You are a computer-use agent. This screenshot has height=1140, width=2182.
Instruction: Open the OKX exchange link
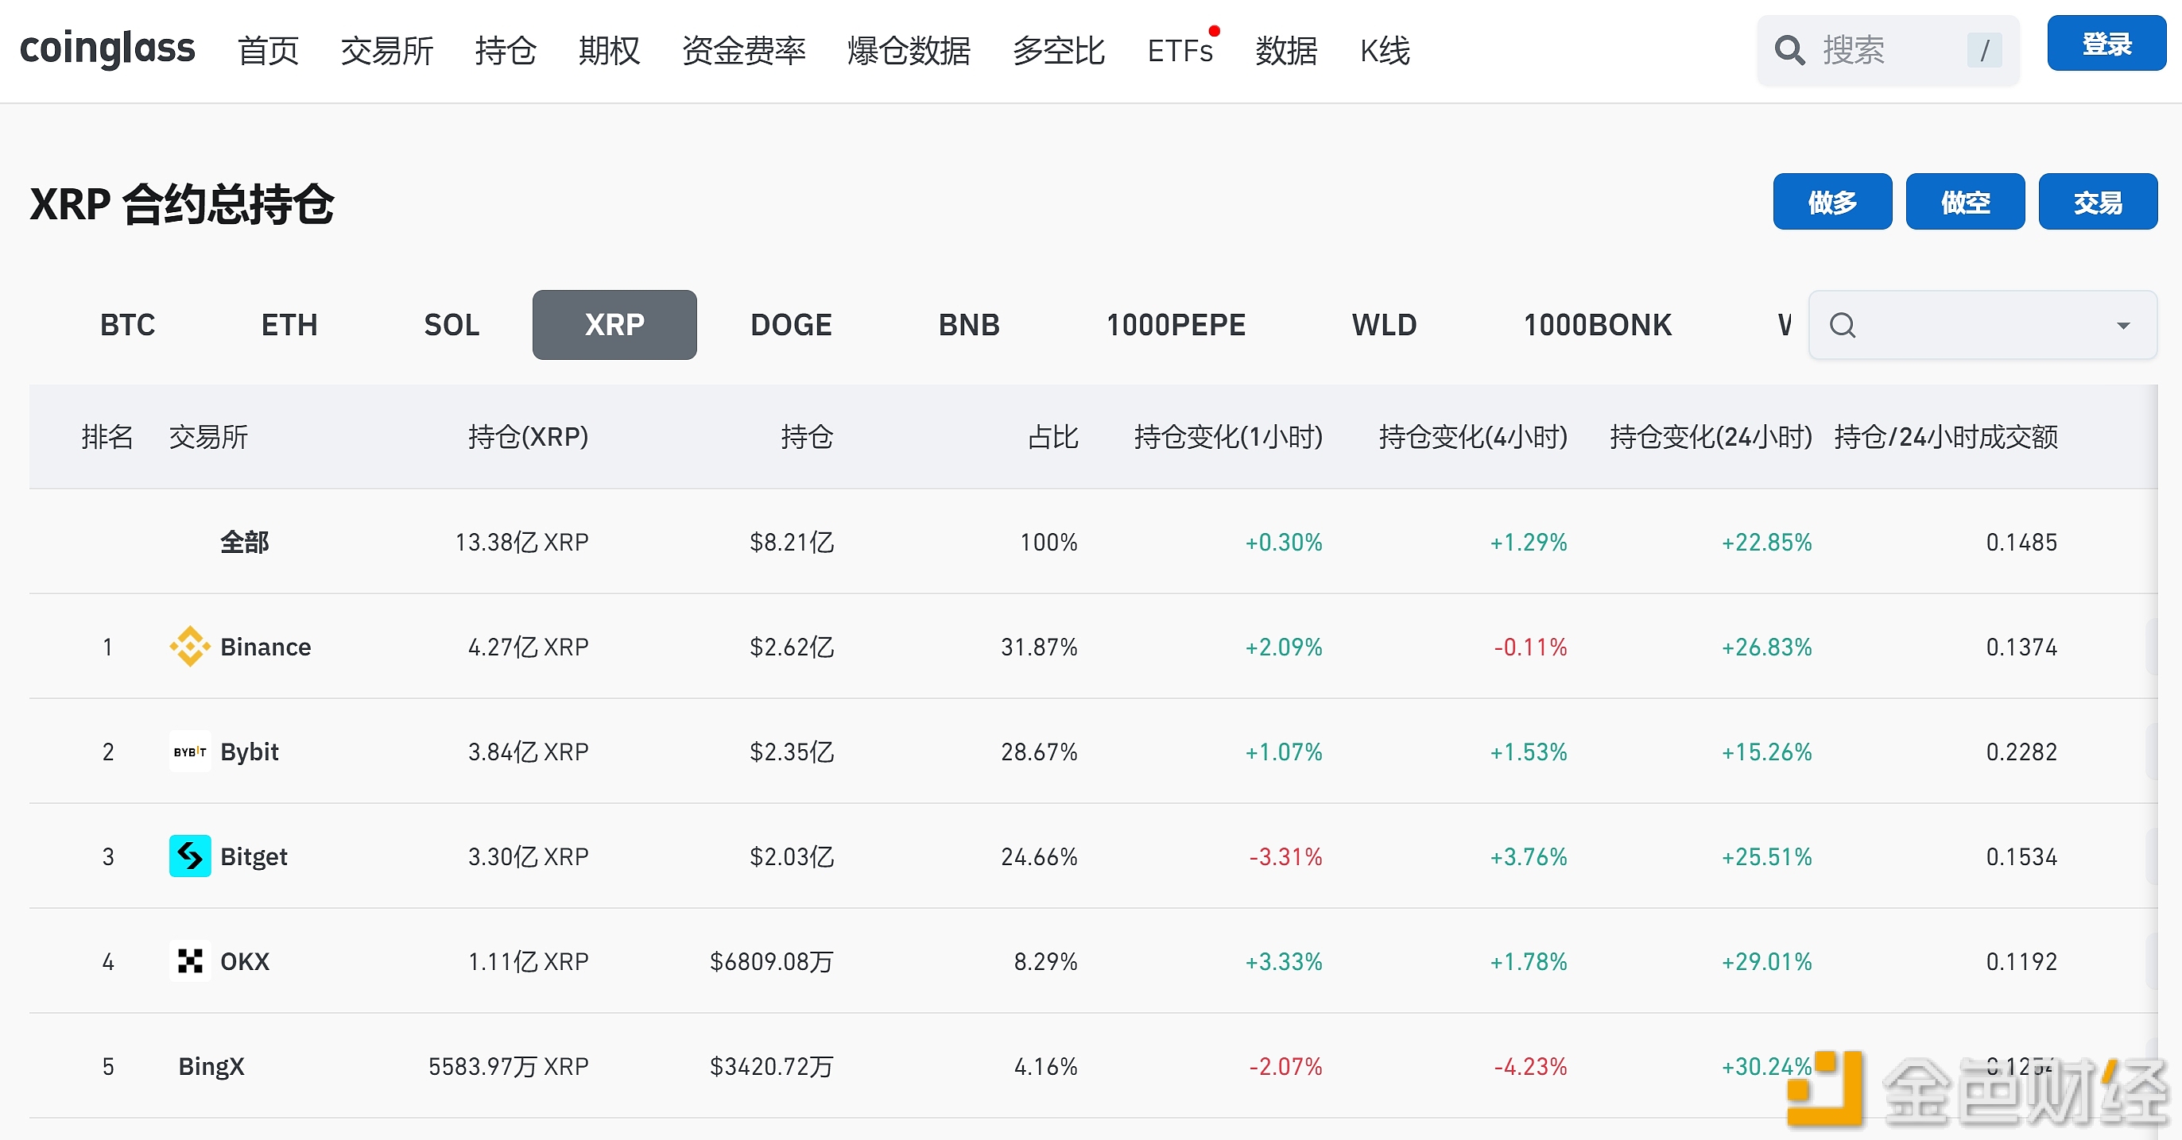point(245,961)
